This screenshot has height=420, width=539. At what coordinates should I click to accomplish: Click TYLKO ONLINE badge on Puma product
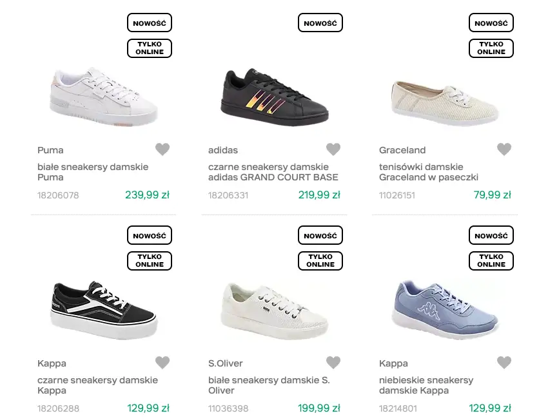150,48
